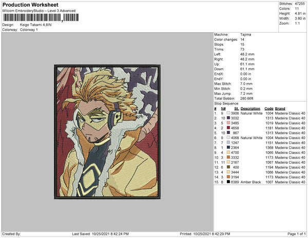
Task: Click the Stops value '15'
Action: tap(242, 44)
